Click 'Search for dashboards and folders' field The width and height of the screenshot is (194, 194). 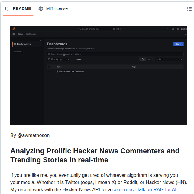115,54
